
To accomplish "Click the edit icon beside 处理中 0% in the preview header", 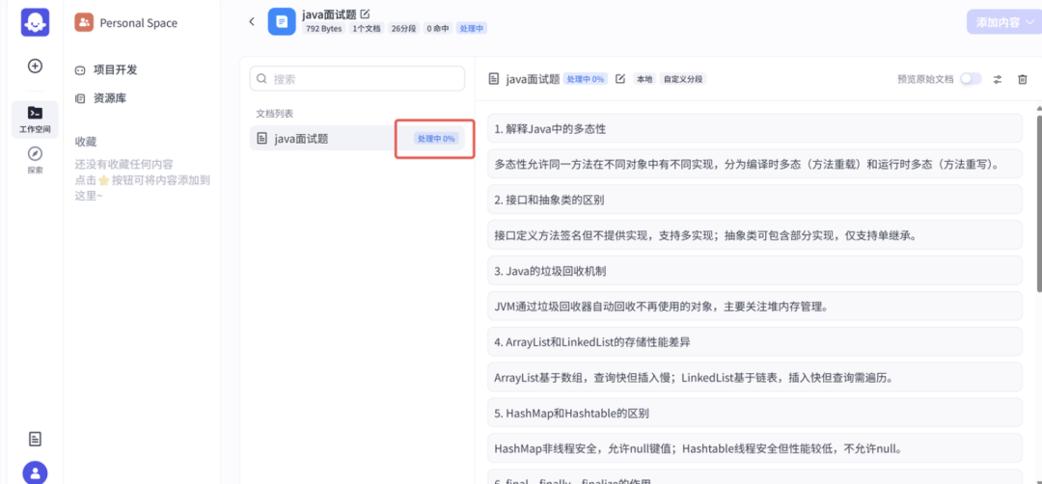I will pos(620,79).
